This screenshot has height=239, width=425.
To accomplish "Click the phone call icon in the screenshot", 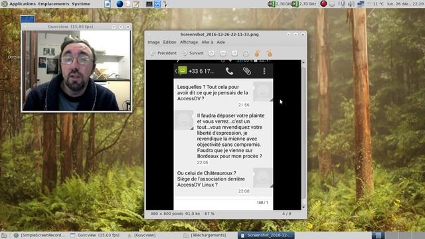I will pos(229,71).
